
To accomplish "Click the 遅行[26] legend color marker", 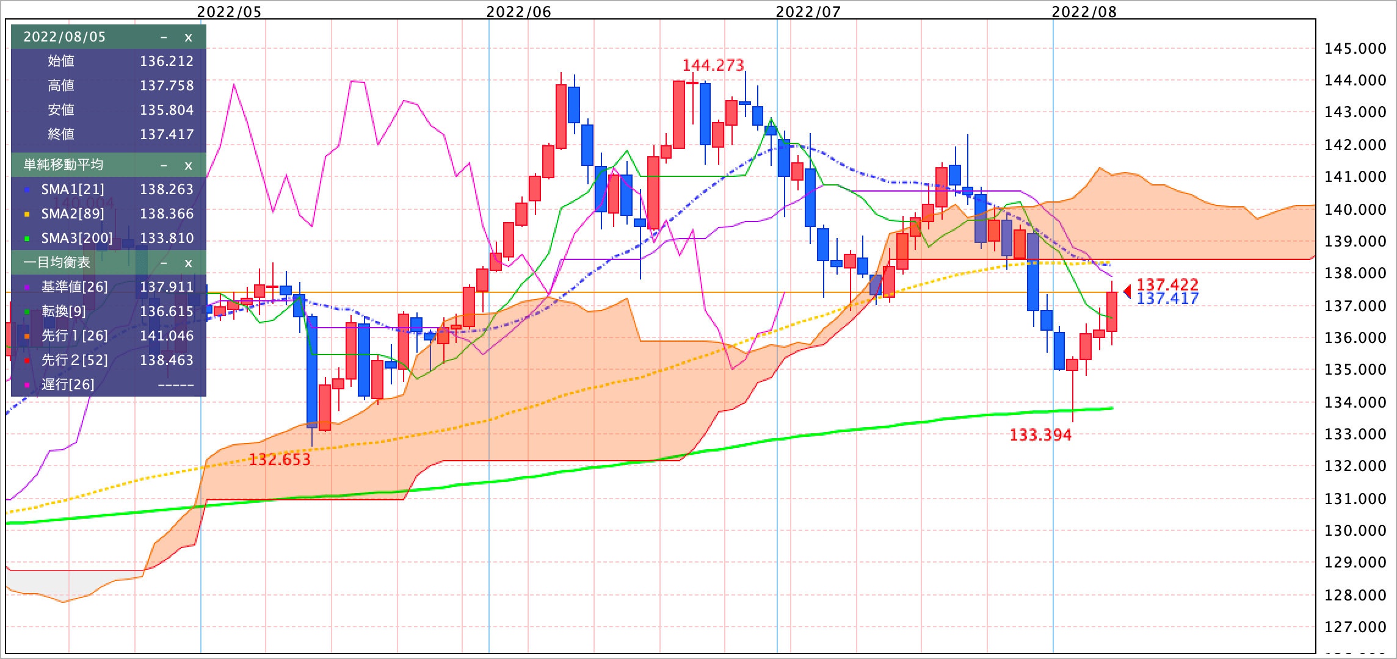I will pyautogui.click(x=27, y=386).
